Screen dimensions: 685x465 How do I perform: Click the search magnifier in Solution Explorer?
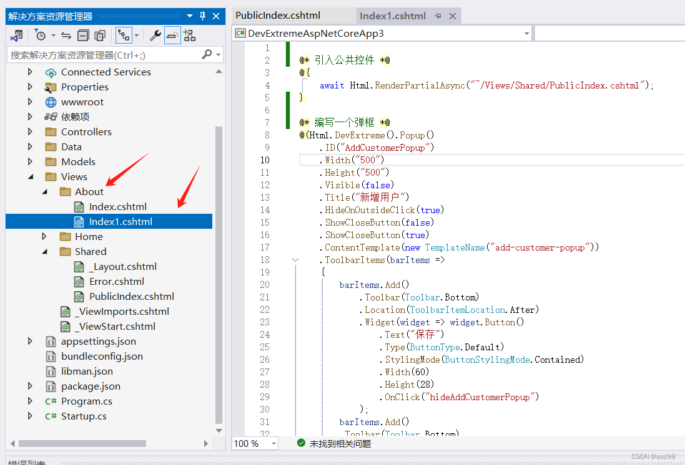(x=206, y=54)
